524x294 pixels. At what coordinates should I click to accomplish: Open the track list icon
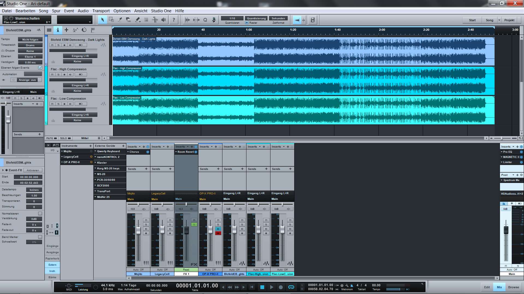tap(49, 30)
